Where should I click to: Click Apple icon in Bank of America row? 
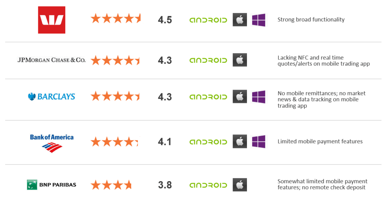point(240,142)
